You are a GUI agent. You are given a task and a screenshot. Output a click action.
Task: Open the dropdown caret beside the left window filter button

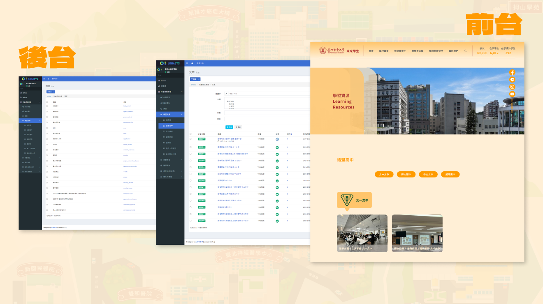pyautogui.click(x=53, y=92)
